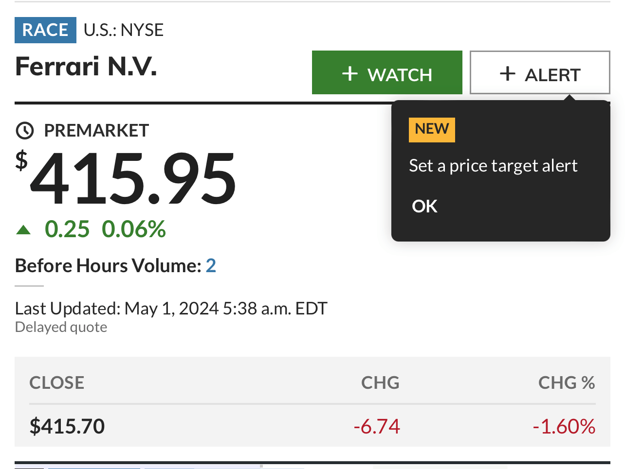Click the yellow NEW badge in tooltip
Screen dimensions: 625x469
click(x=432, y=130)
